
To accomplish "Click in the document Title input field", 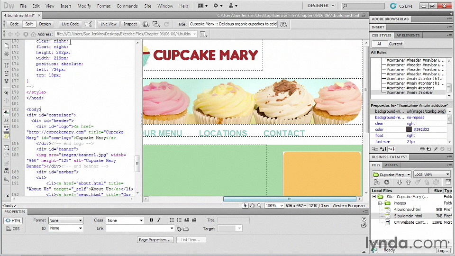I will pyautogui.click(x=233, y=24).
